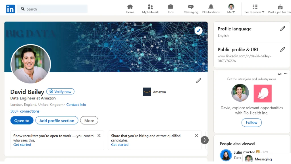Follow Flo Health Inc.

pos(251,122)
